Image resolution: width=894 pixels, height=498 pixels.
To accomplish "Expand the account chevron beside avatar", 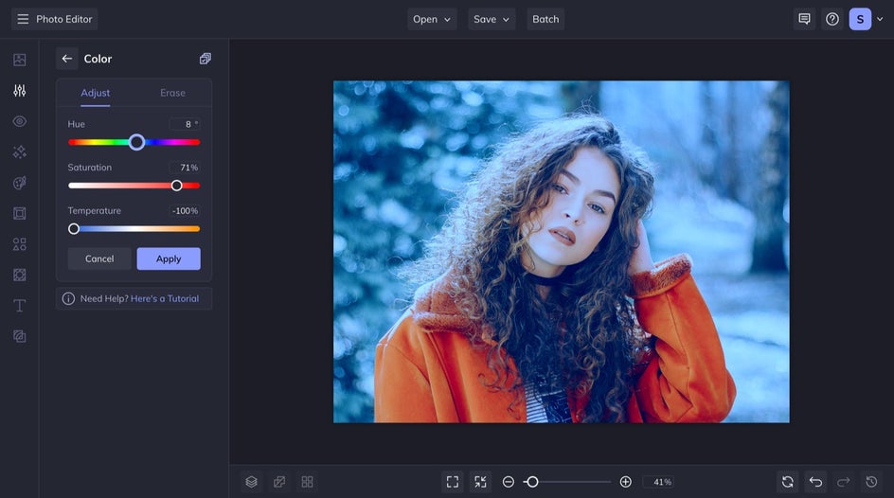I will click(881, 19).
